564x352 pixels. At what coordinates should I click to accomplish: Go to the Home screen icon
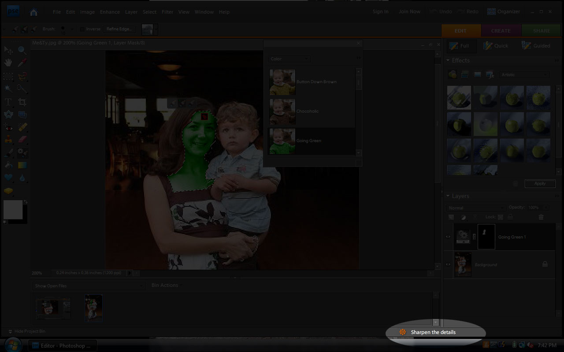pyautogui.click(x=33, y=12)
